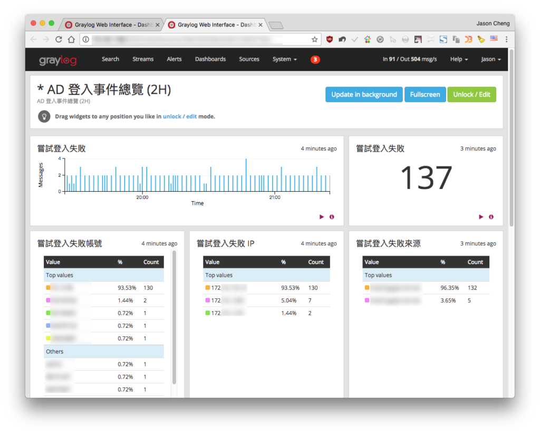Click the orange 3 extension icon

tap(468, 40)
